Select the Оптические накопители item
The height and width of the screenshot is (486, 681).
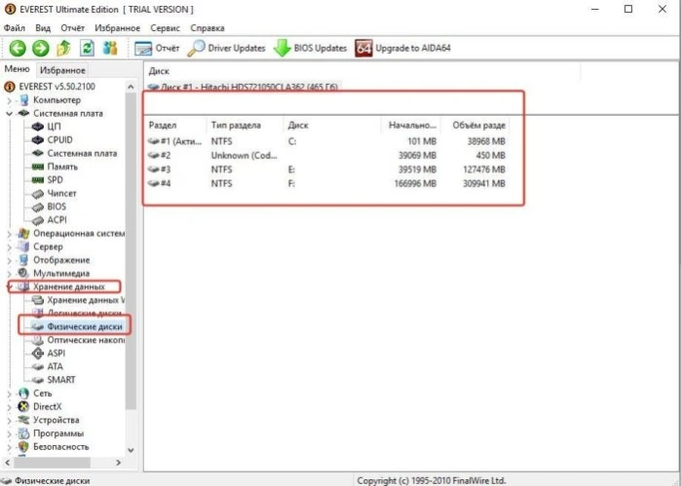pos(85,340)
